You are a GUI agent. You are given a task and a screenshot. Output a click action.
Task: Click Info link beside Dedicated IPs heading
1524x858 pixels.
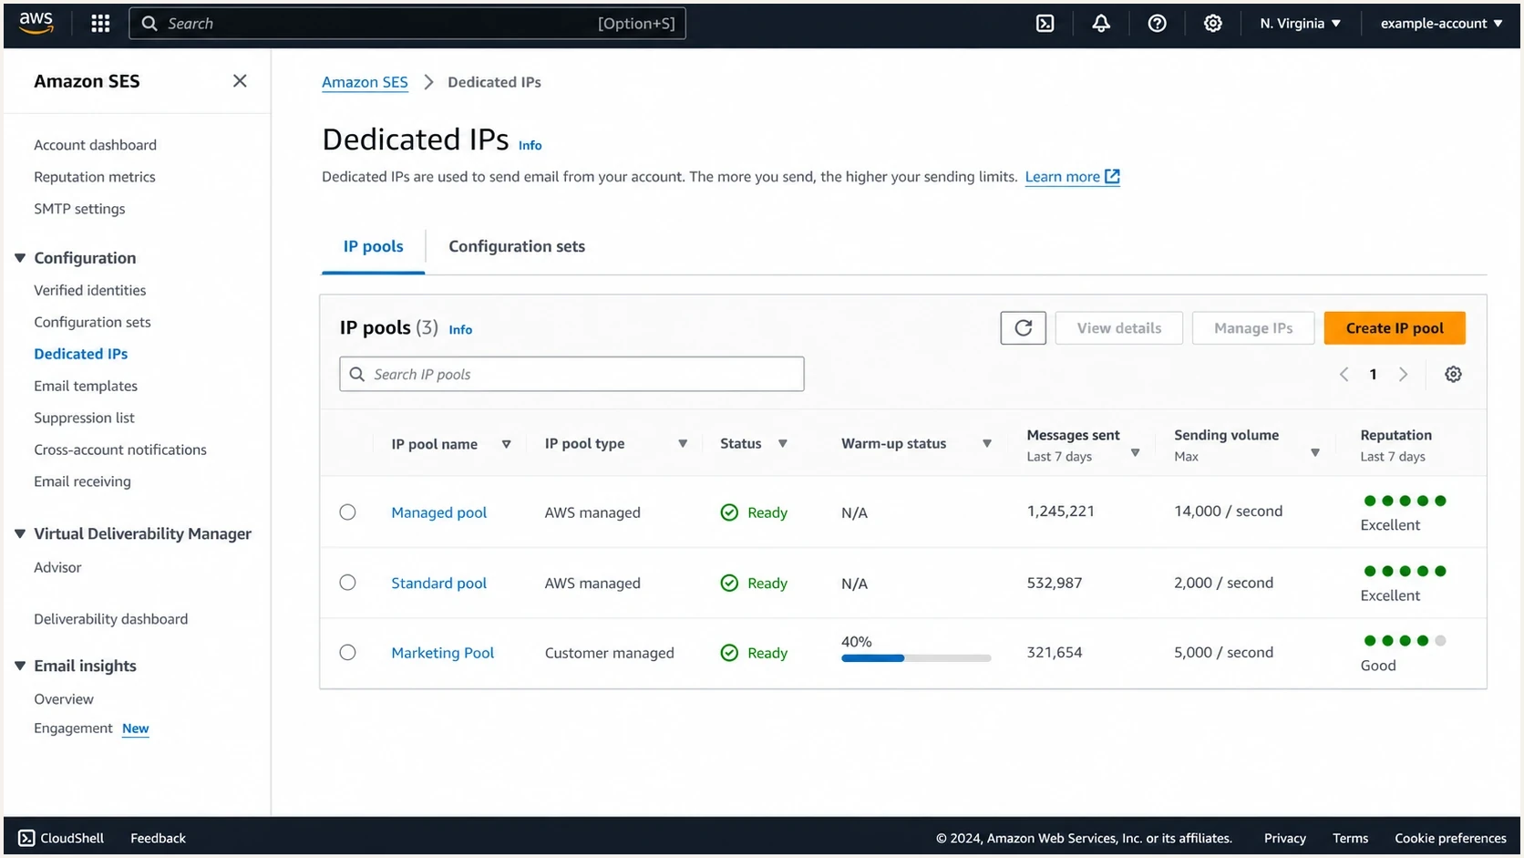point(530,145)
